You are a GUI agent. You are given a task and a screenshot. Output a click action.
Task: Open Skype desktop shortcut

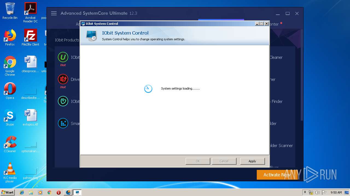point(10,118)
